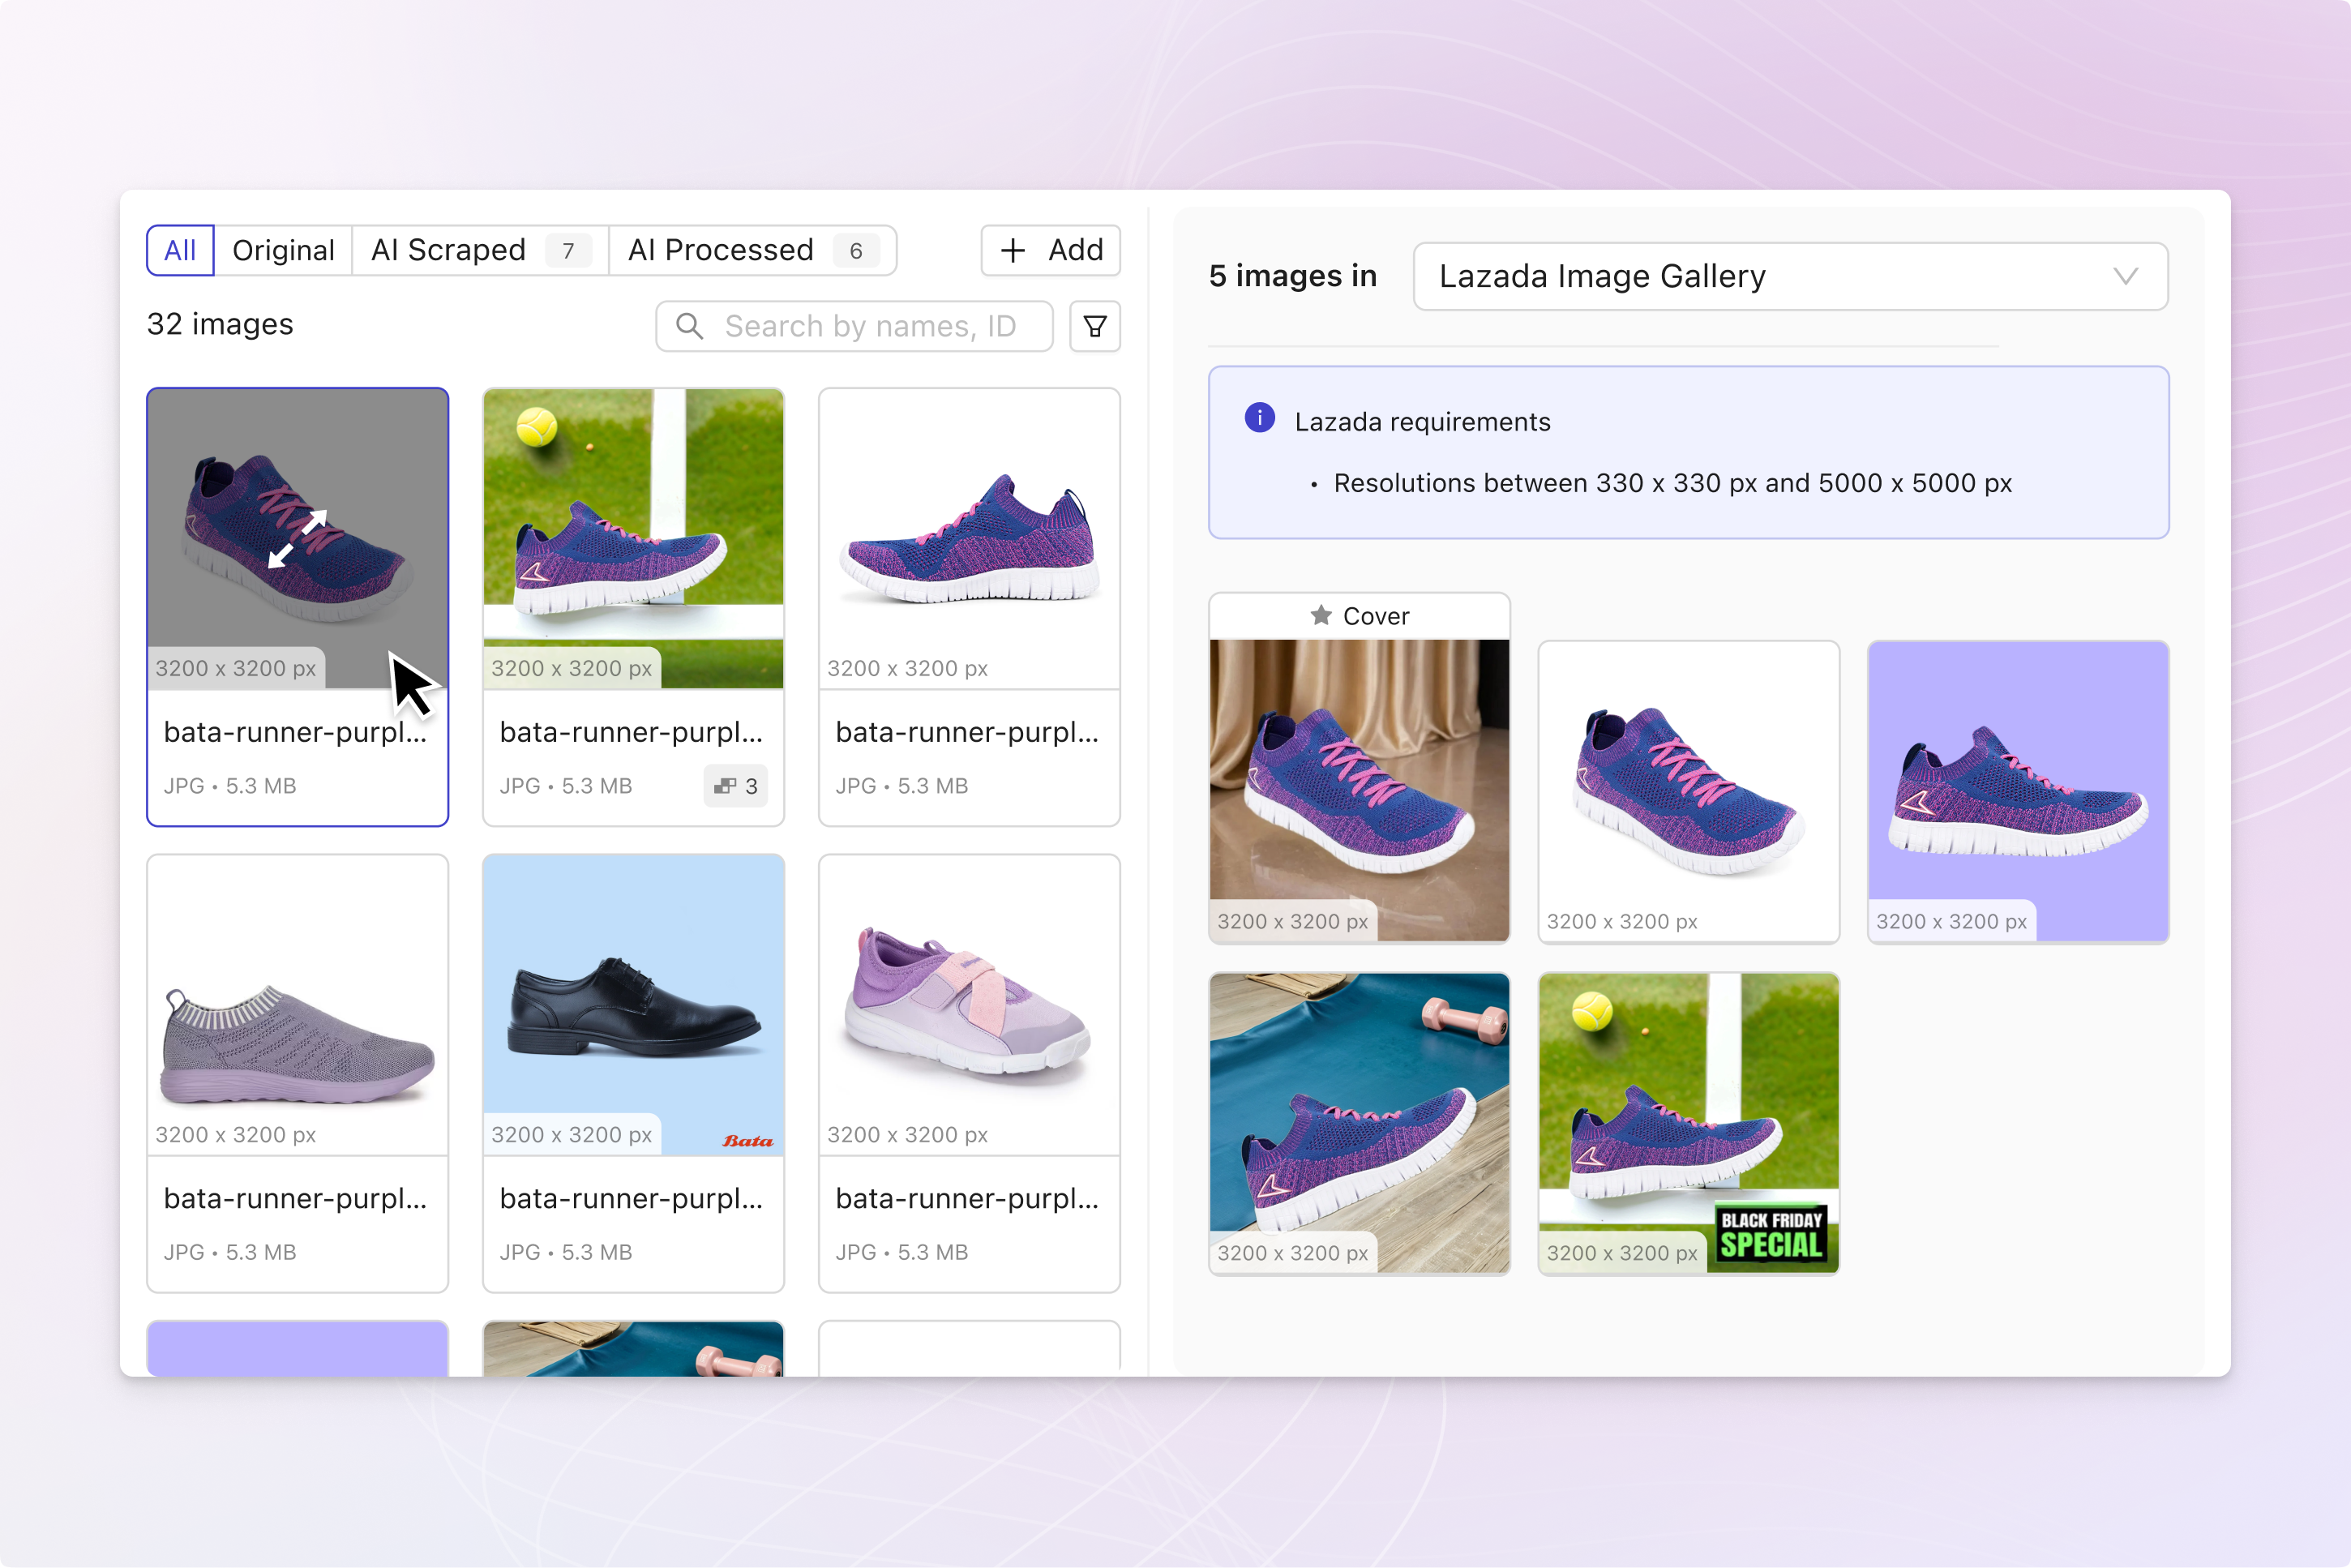Click the Add button
The width and height of the screenshot is (2351, 1568).
1050,250
